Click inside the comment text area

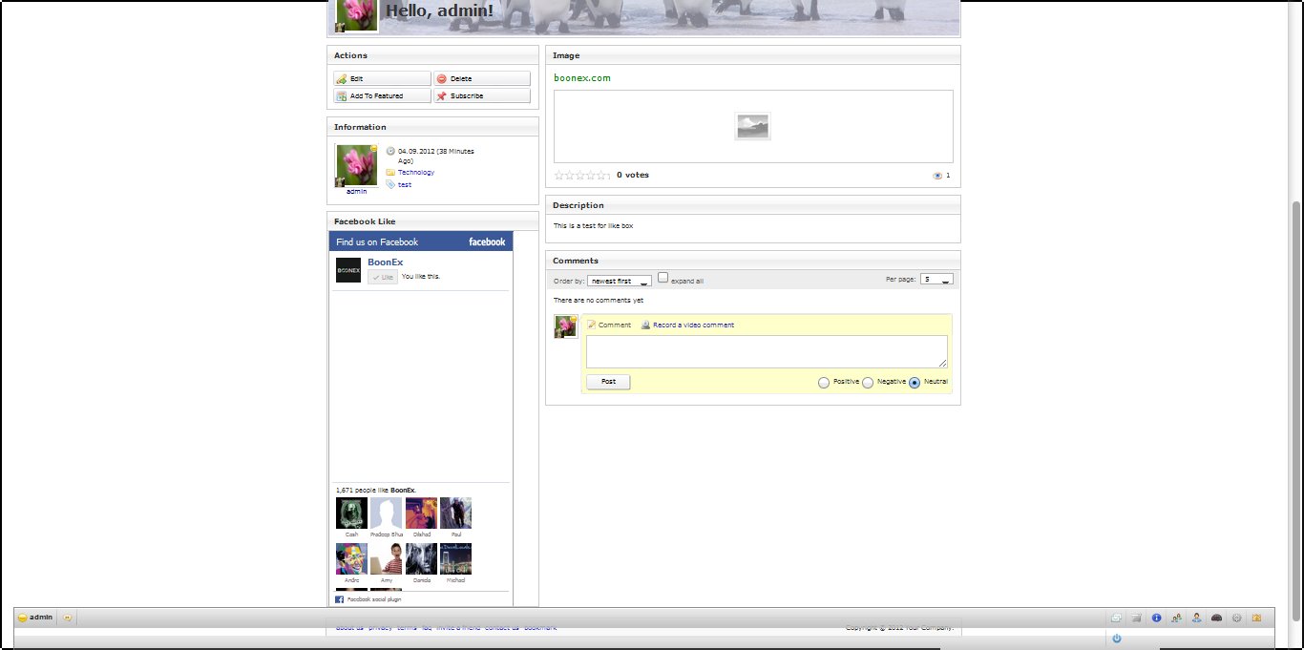[x=767, y=351]
